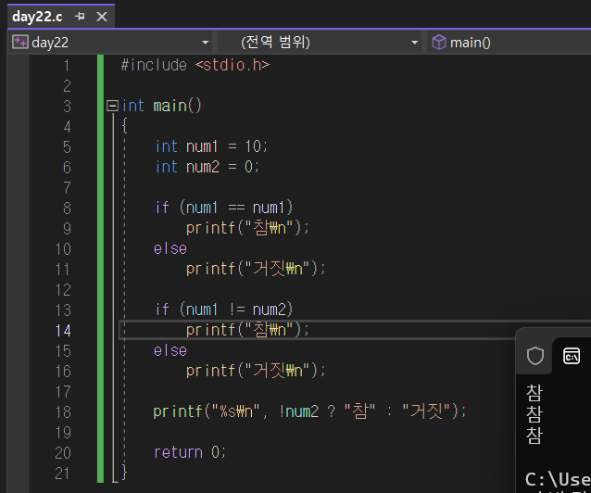Click line number 8 in the margin
The height and width of the screenshot is (493, 591).
coord(67,209)
